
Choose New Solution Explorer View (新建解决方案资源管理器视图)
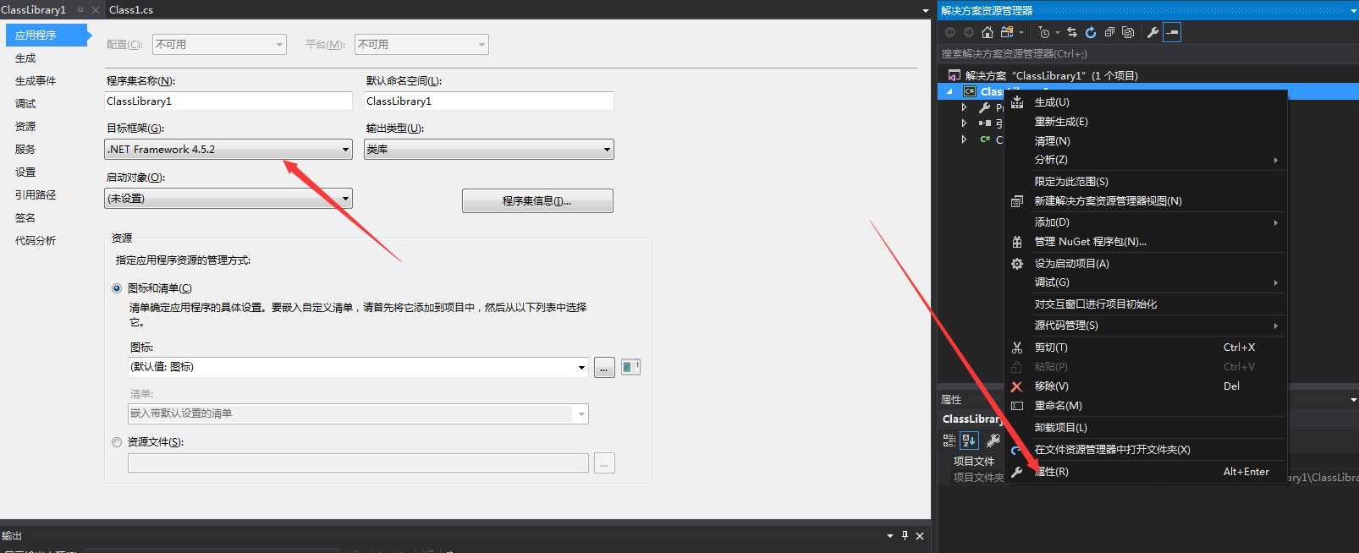[x=1145, y=201]
